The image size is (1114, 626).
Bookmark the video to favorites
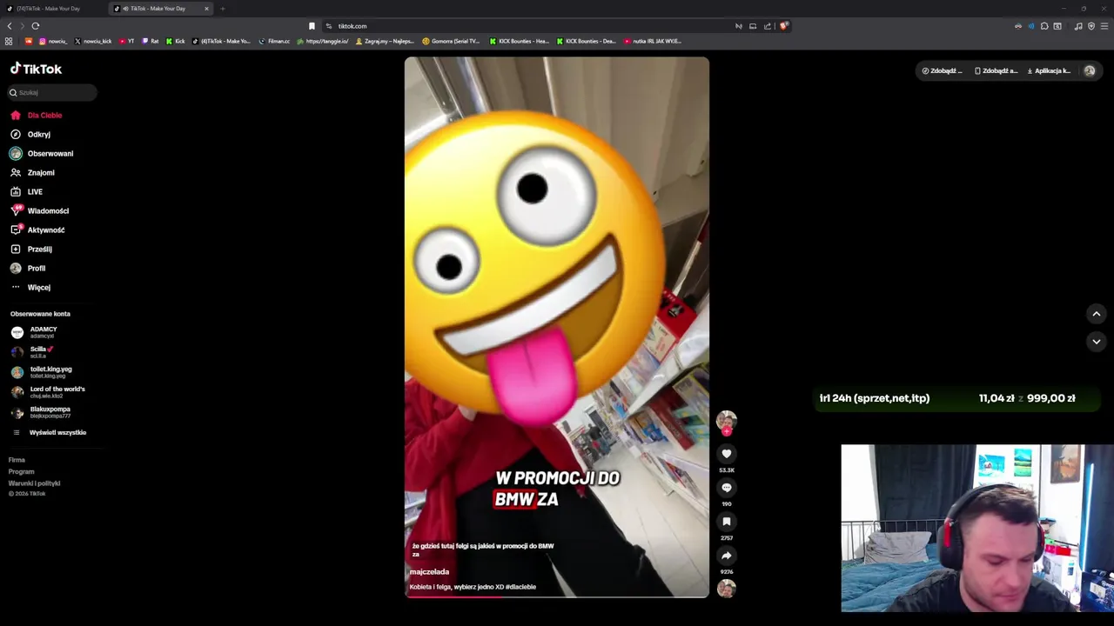(x=727, y=522)
